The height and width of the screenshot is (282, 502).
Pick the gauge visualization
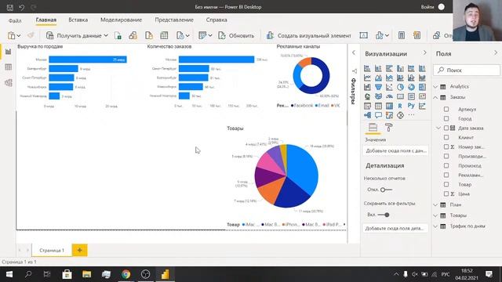[389, 96]
